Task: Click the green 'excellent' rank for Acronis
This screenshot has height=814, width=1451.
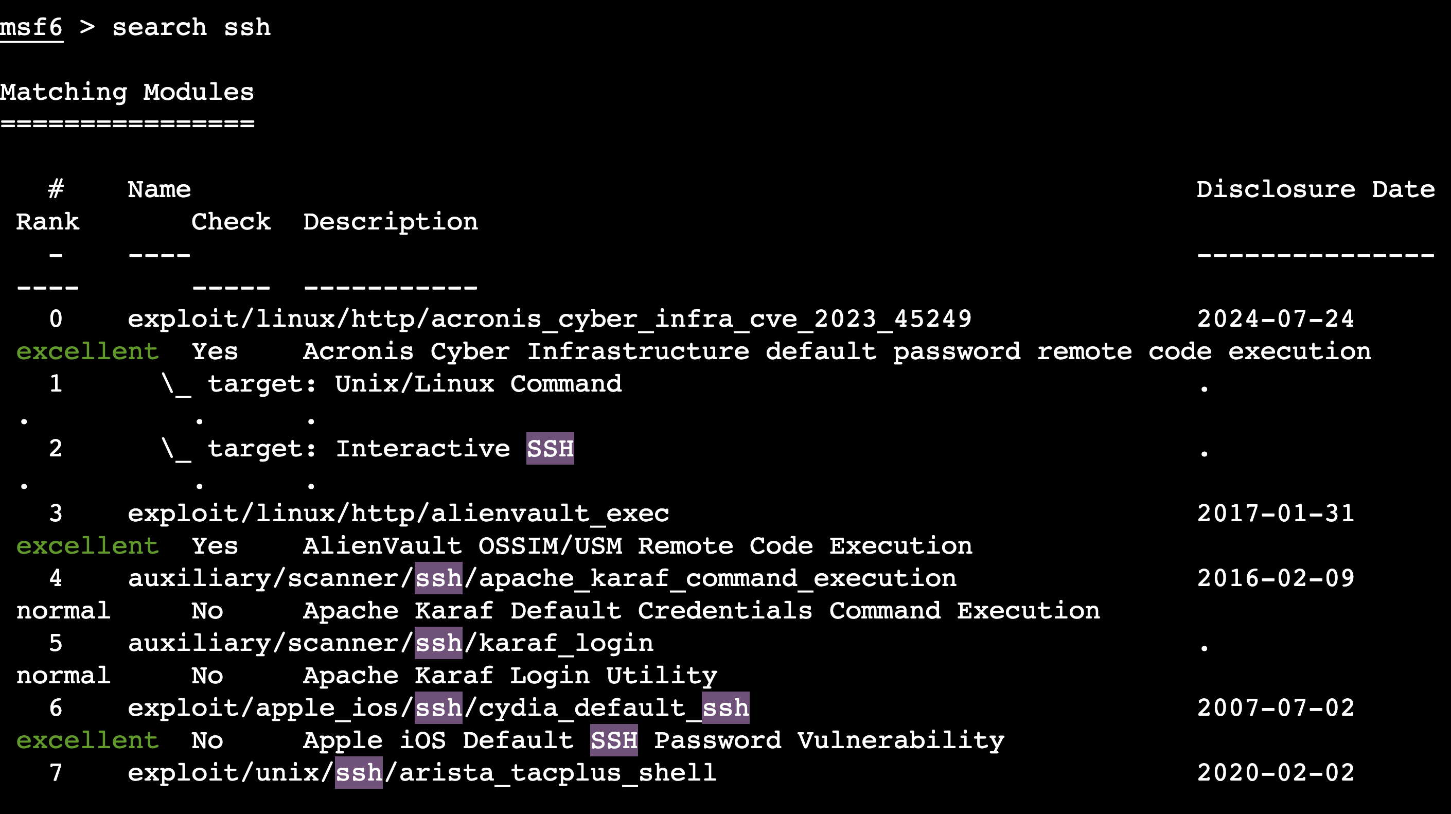Action: (87, 352)
